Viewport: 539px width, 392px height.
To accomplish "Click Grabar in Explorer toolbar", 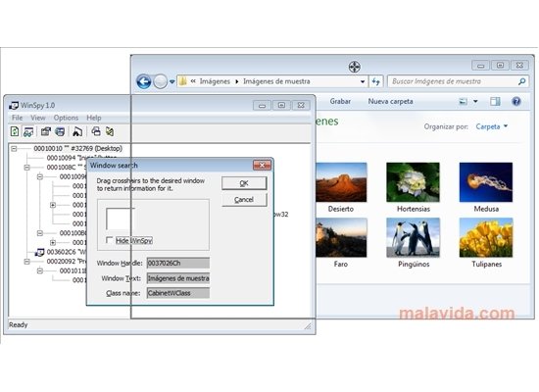I will click(x=340, y=102).
